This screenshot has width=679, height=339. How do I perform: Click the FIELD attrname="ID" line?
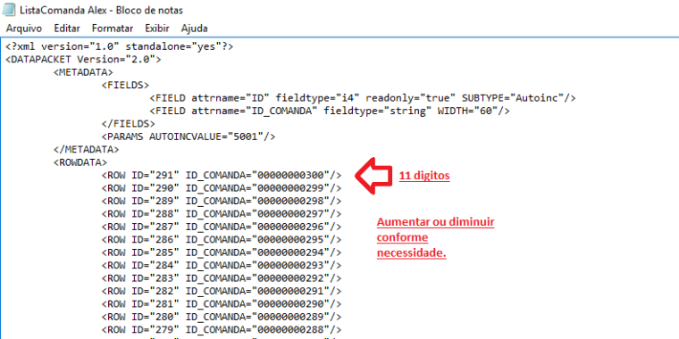363,98
